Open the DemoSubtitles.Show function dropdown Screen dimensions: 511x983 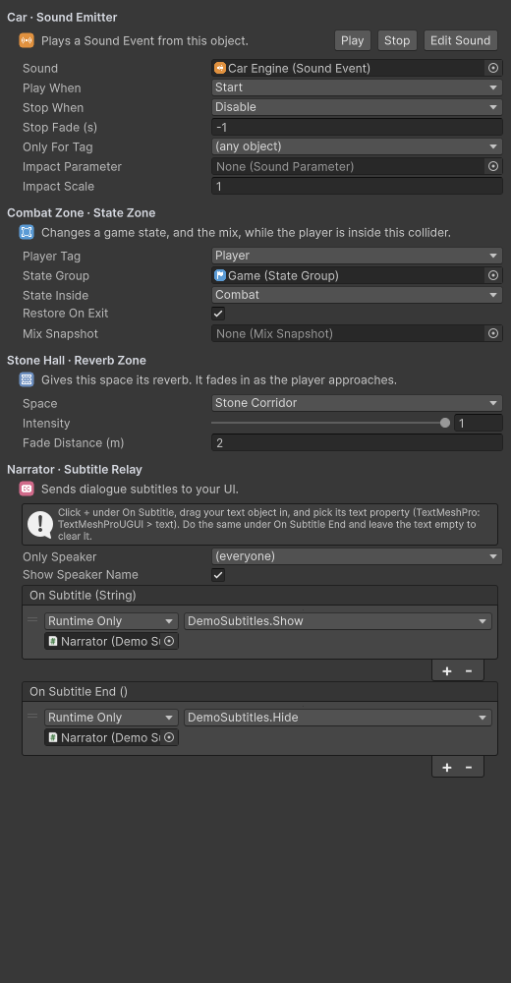click(x=337, y=621)
